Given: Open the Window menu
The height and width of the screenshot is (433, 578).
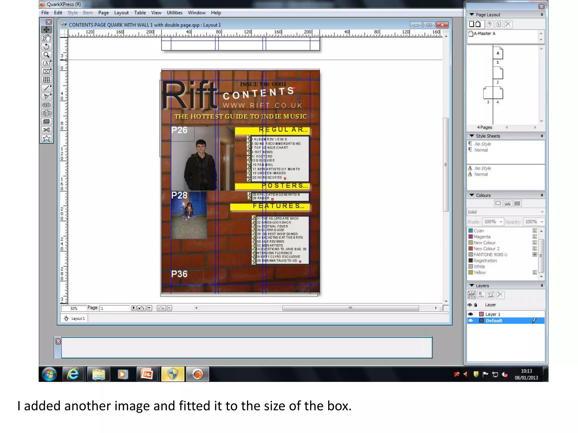Looking at the screenshot, I should (x=197, y=13).
